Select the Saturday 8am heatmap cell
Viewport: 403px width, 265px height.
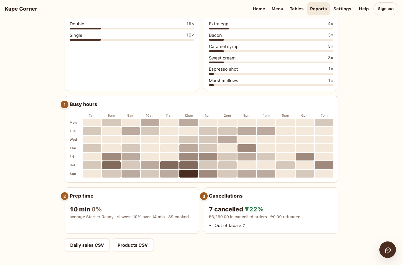111,165
